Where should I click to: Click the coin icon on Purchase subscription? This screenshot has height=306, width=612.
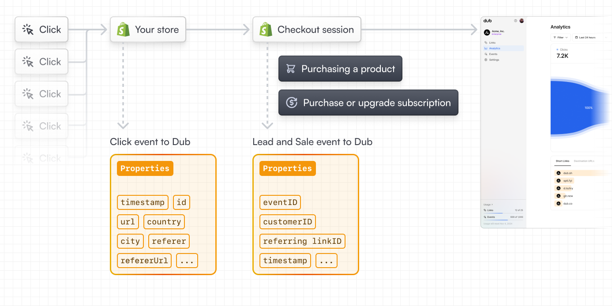(x=291, y=103)
